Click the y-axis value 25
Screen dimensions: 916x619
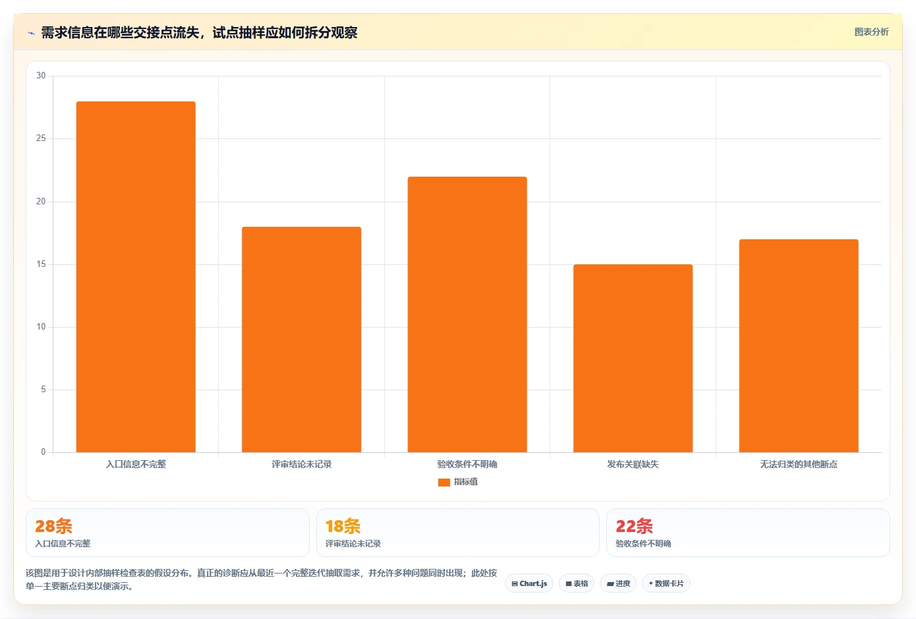41,138
